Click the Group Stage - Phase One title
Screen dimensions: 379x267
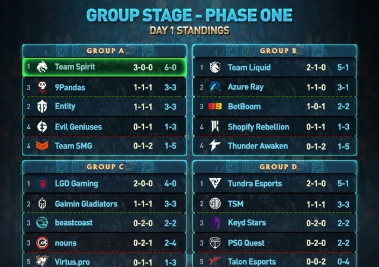[x=189, y=15]
